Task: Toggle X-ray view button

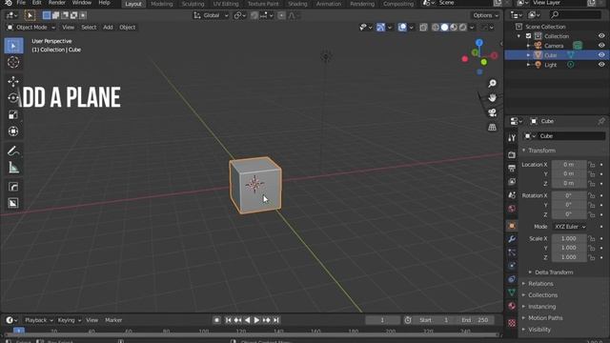Action: coord(423,28)
